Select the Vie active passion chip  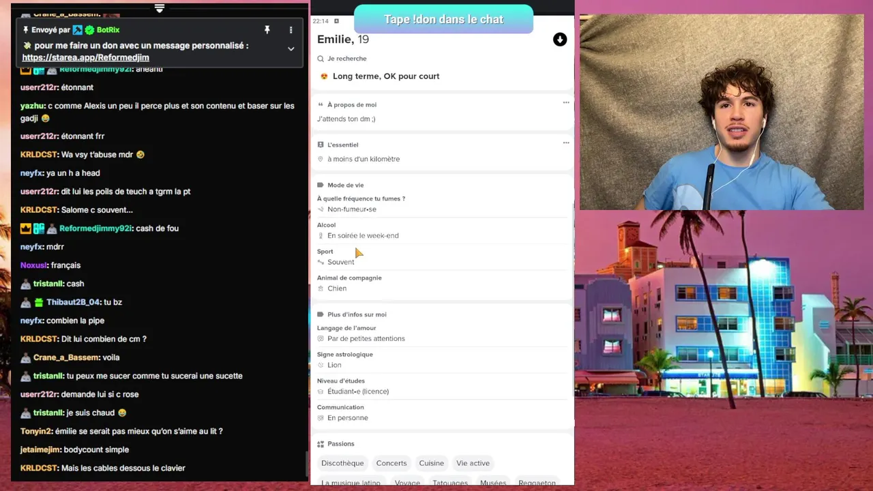(473, 463)
